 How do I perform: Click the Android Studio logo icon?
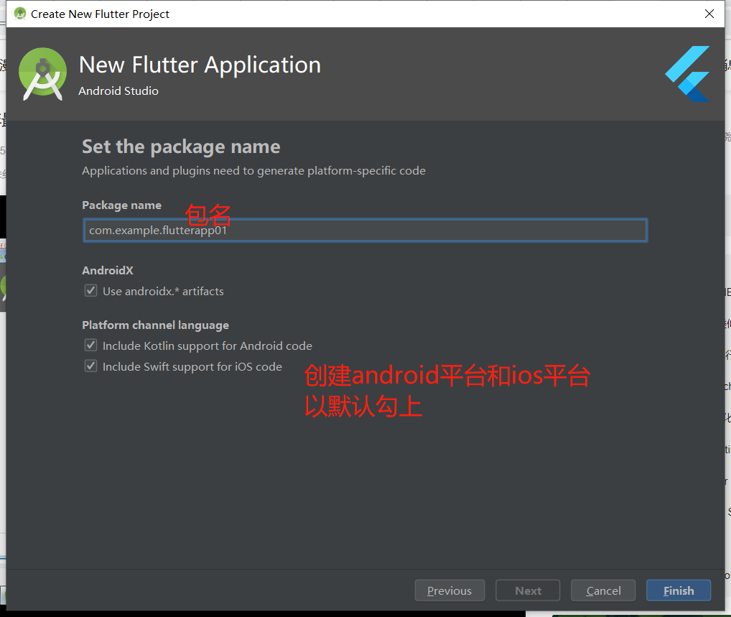coord(42,74)
